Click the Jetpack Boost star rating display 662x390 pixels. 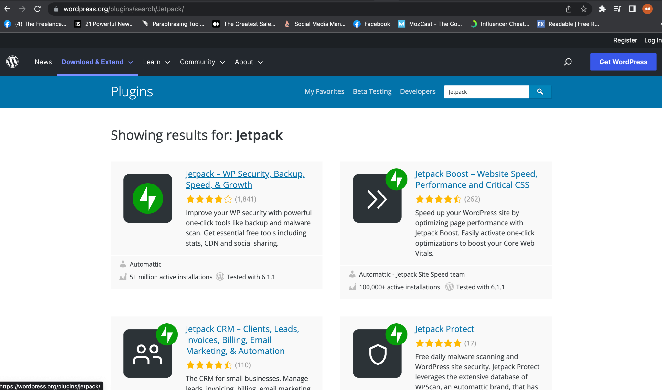pos(438,199)
